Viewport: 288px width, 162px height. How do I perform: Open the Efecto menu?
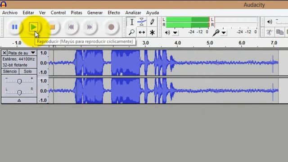114,13
